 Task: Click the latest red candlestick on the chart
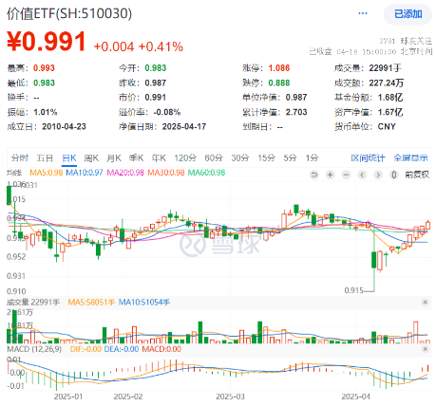click(x=428, y=225)
